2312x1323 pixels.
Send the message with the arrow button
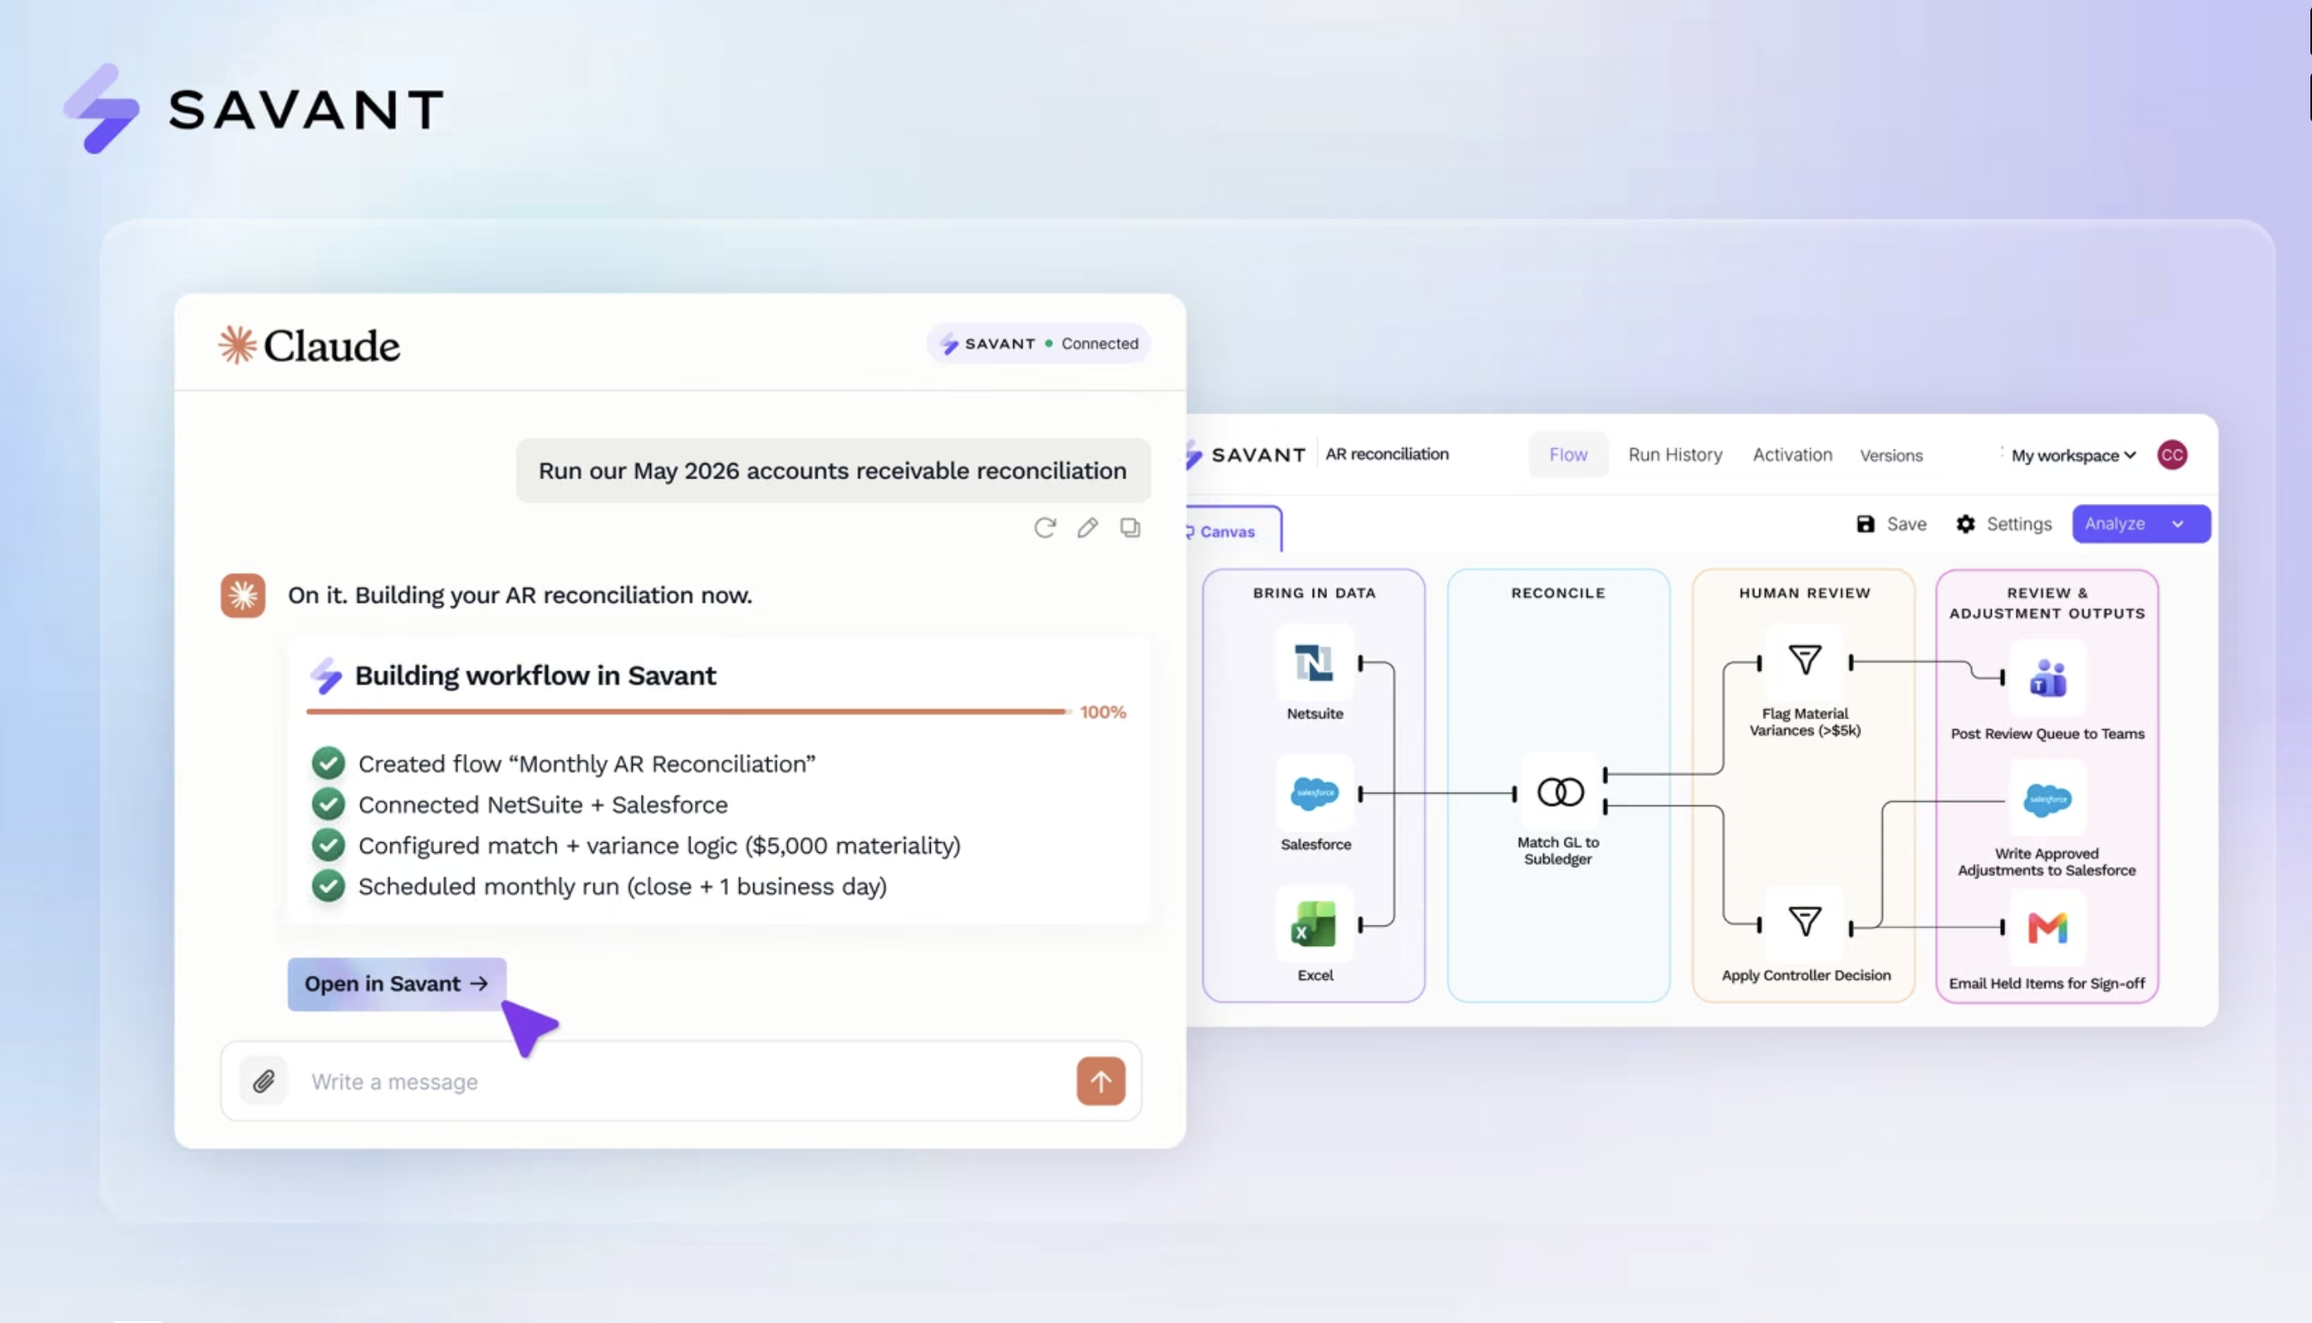click(1101, 1081)
